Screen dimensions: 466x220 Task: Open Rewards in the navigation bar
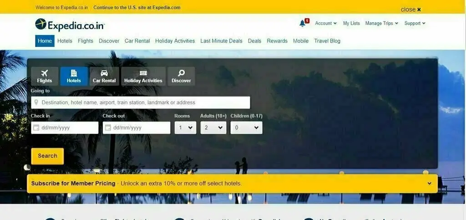tap(277, 41)
